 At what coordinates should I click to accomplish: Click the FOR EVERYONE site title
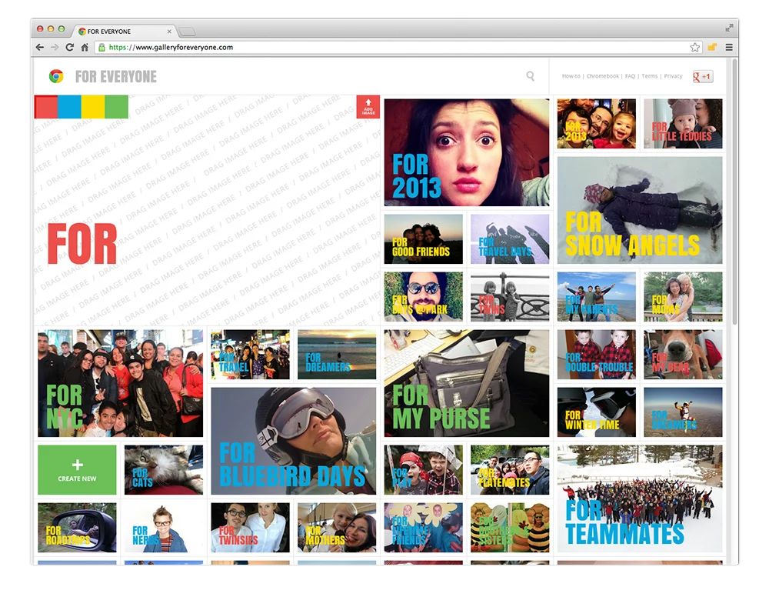(x=116, y=77)
